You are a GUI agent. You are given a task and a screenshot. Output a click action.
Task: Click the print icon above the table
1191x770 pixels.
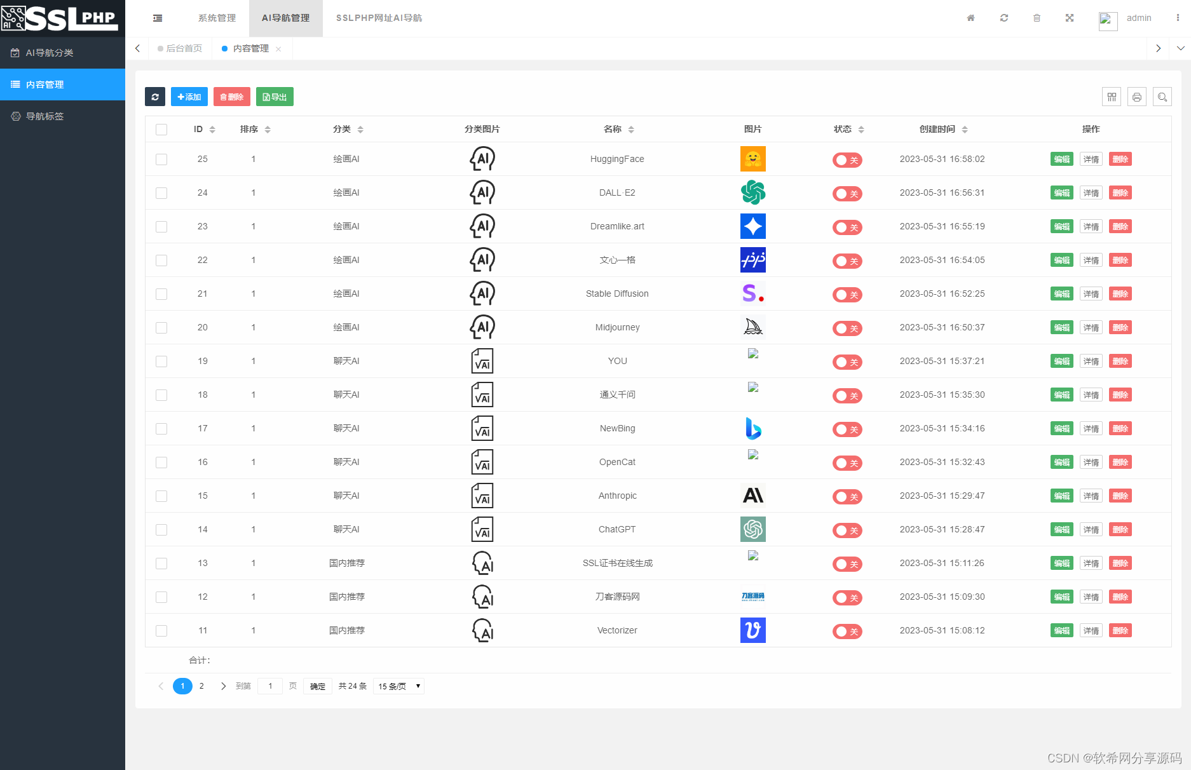click(x=1137, y=97)
